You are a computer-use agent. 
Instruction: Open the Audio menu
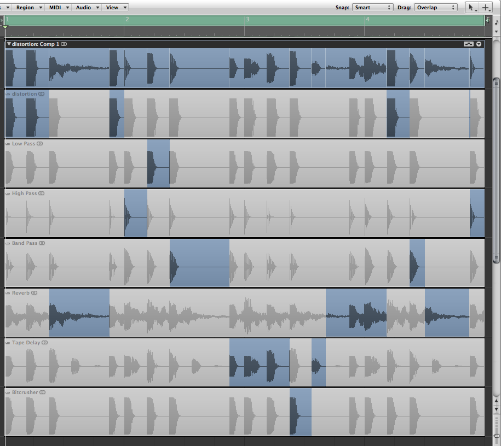click(x=87, y=7)
